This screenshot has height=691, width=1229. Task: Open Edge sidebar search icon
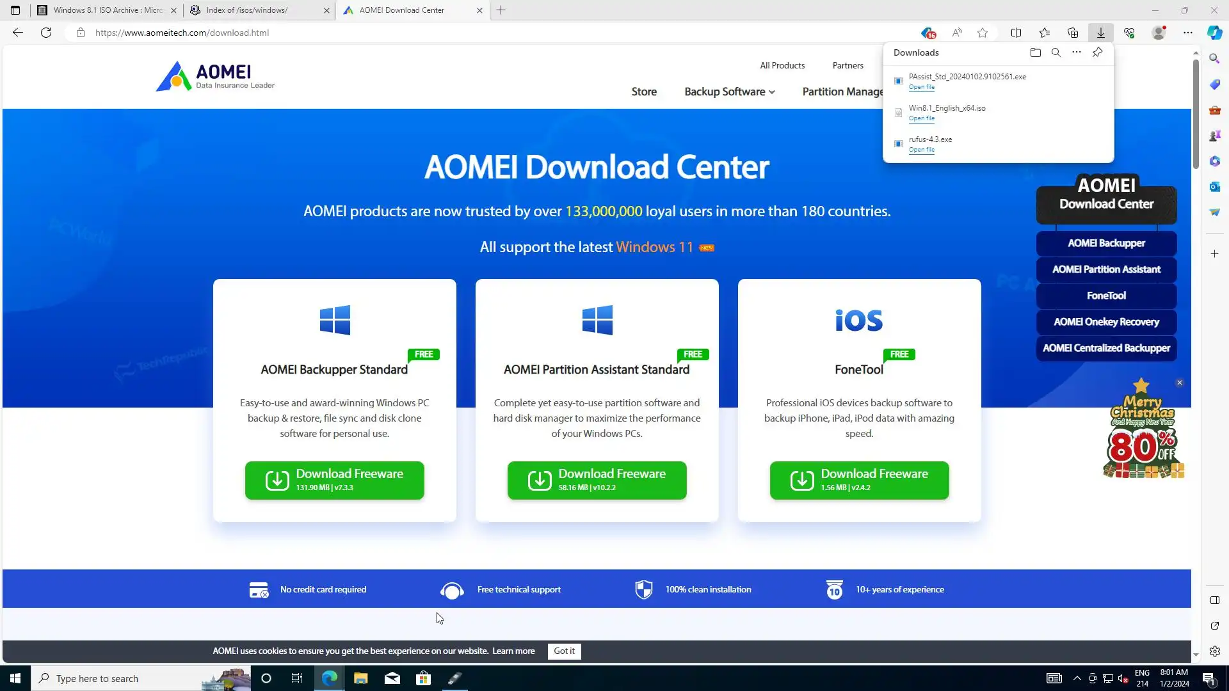point(1214,58)
